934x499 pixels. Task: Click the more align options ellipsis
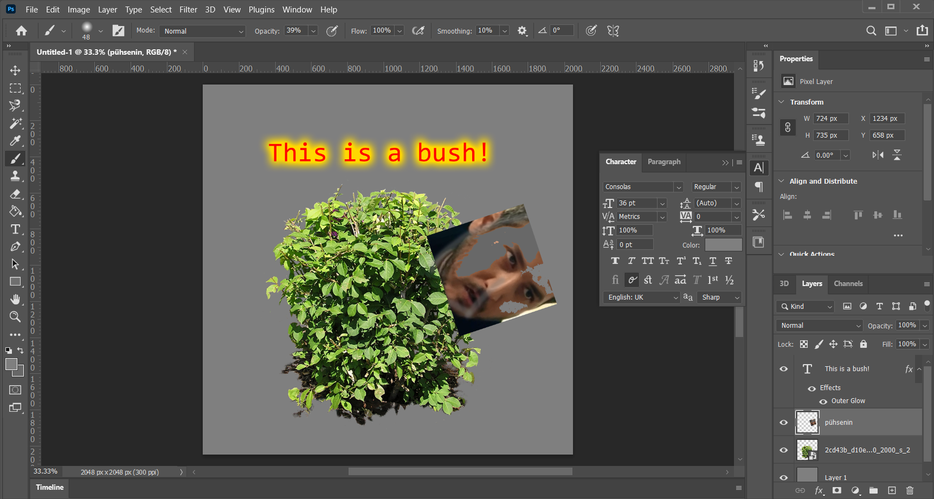coord(898,236)
